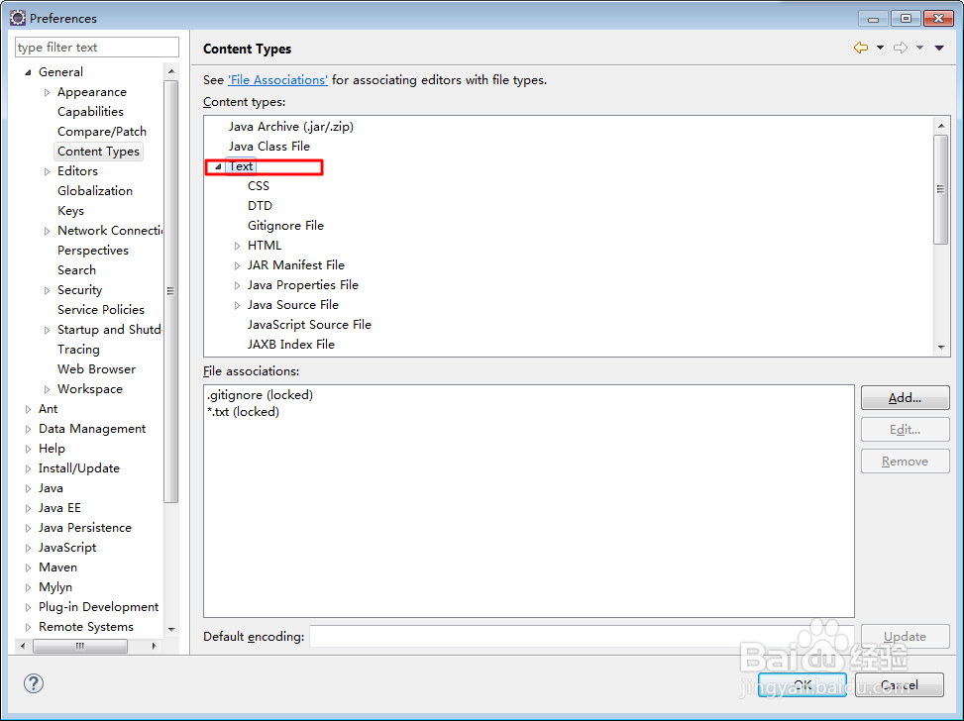This screenshot has height=721, width=964.
Task: Select Content Types in the tree
Action: click(x=98, y=152)
